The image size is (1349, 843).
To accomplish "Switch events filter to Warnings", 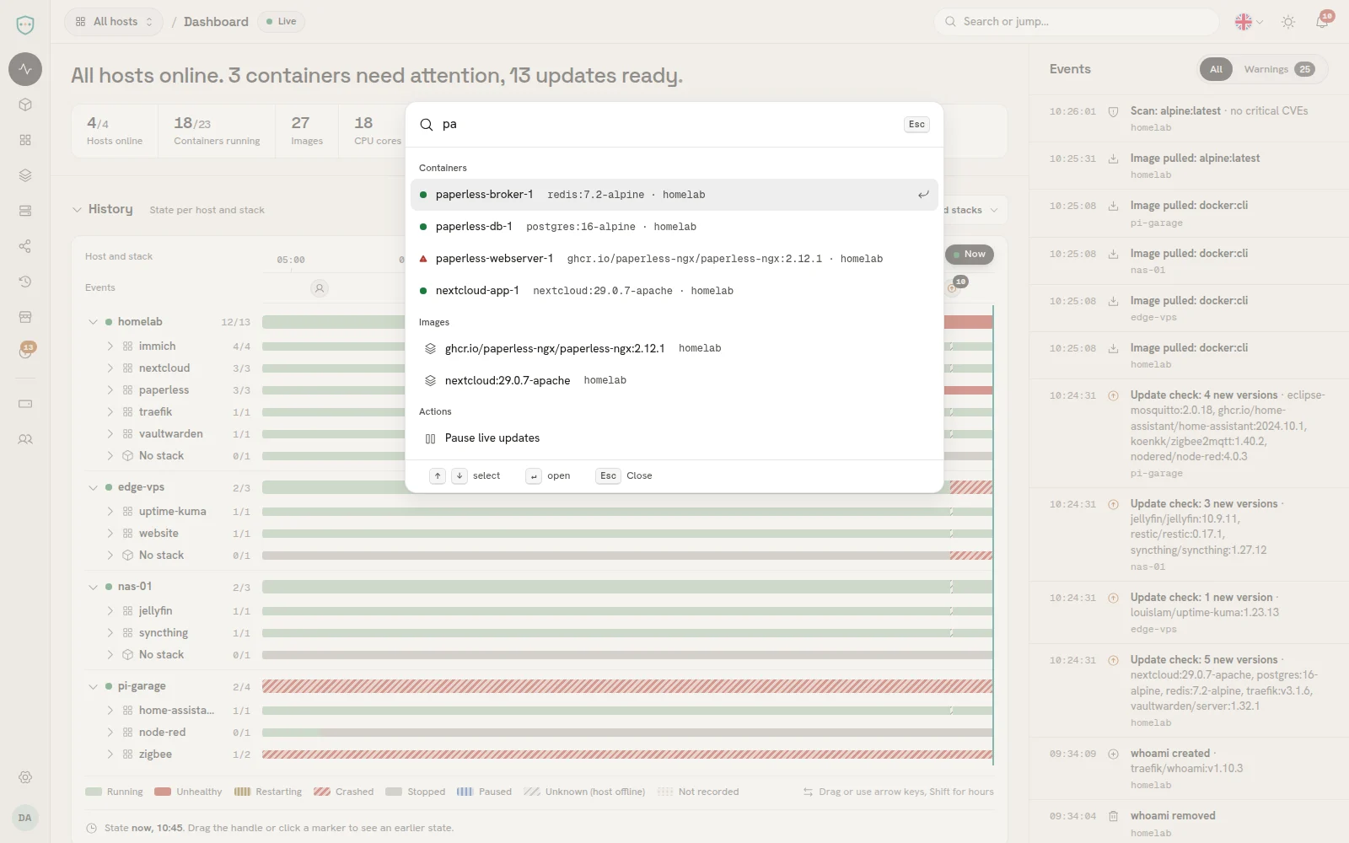I will 1279,69.
